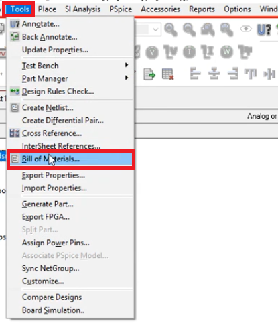Select Update Properties... menu entry
Image resolution: width=278 pixels, height=333 pixels.
click(70, 50)
